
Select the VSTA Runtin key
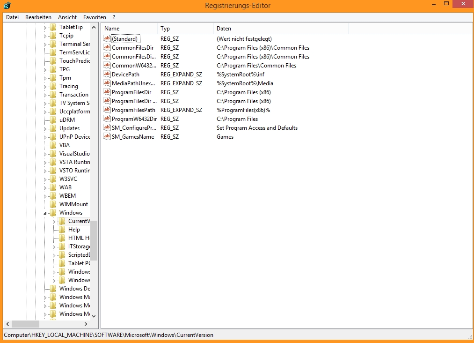tap(74, 162)
